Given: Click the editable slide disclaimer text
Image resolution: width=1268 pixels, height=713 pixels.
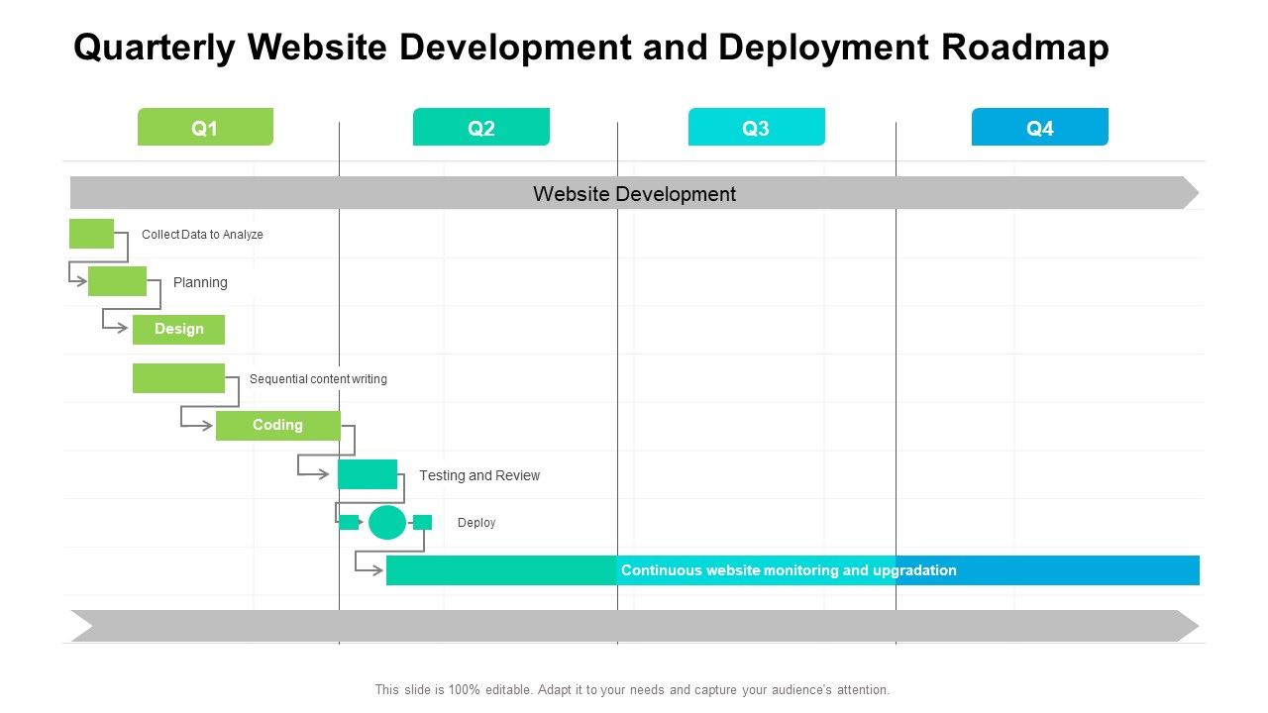Looking at the screenshot, I should 633,690.
